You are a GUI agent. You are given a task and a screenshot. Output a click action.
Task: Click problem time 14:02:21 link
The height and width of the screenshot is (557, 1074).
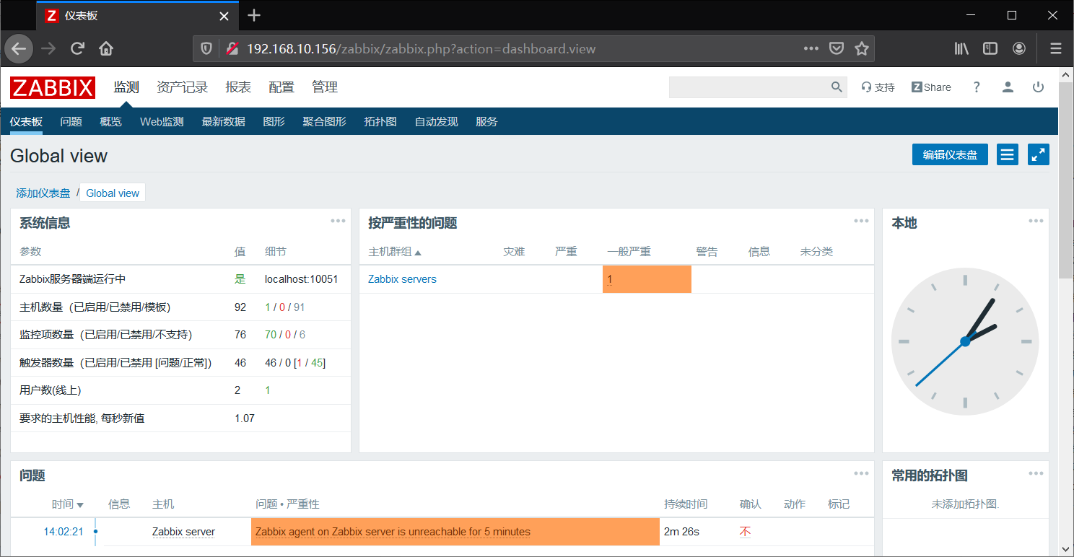tap(64, 532)
